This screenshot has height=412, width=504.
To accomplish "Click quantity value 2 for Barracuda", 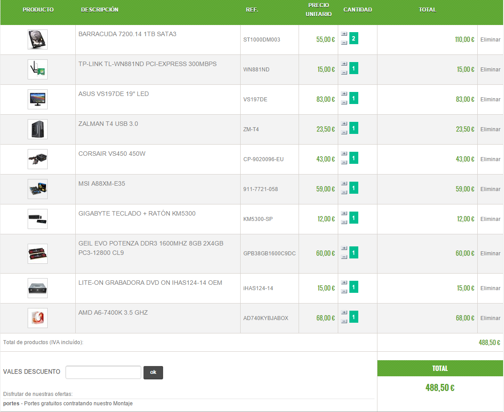I will coord(353,38).
